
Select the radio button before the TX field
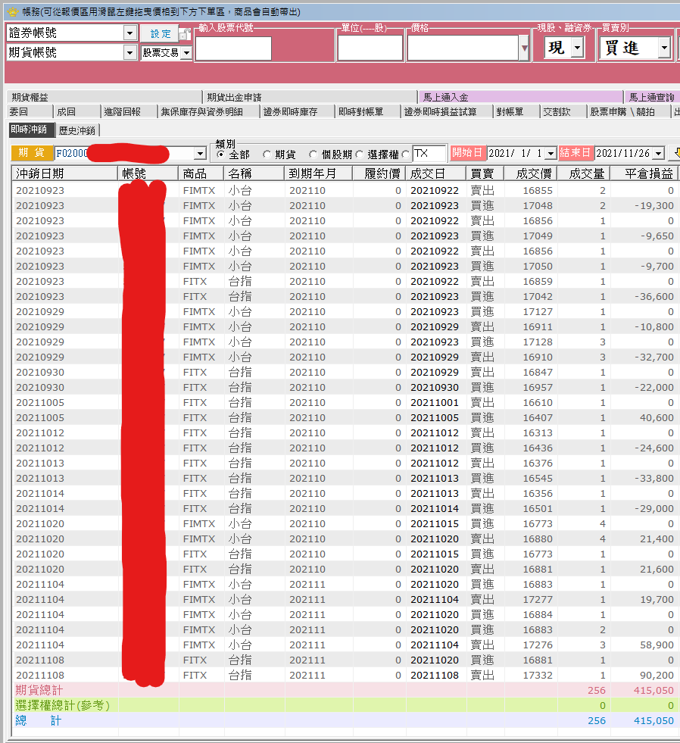(406, 155)
